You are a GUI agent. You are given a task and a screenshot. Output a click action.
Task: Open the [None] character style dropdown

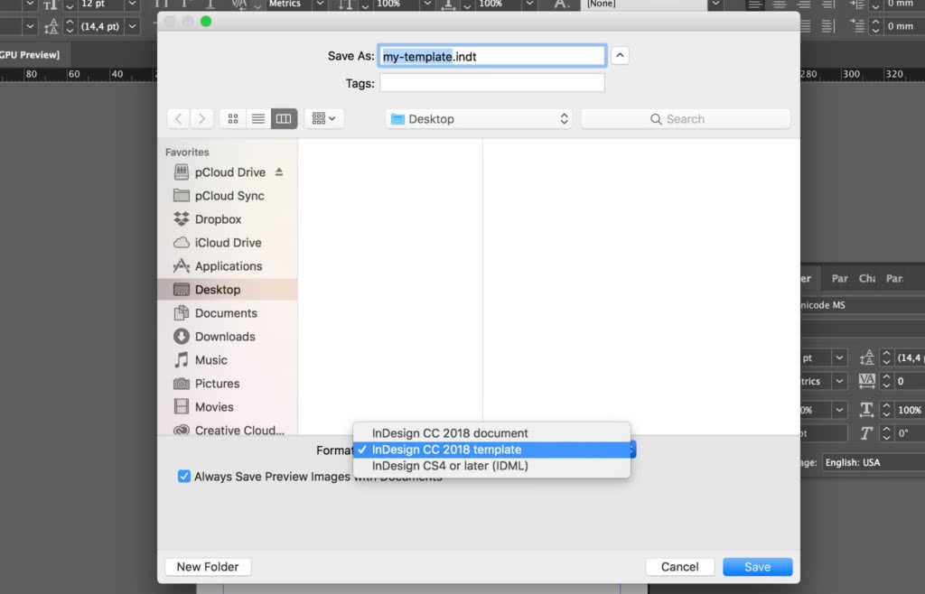click(x=715, y=5)
